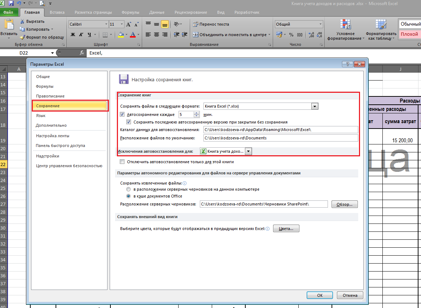Click the OK button
The width and height of the screenshot is (421, 308).
pyautogui.click(x=320, y=295)
